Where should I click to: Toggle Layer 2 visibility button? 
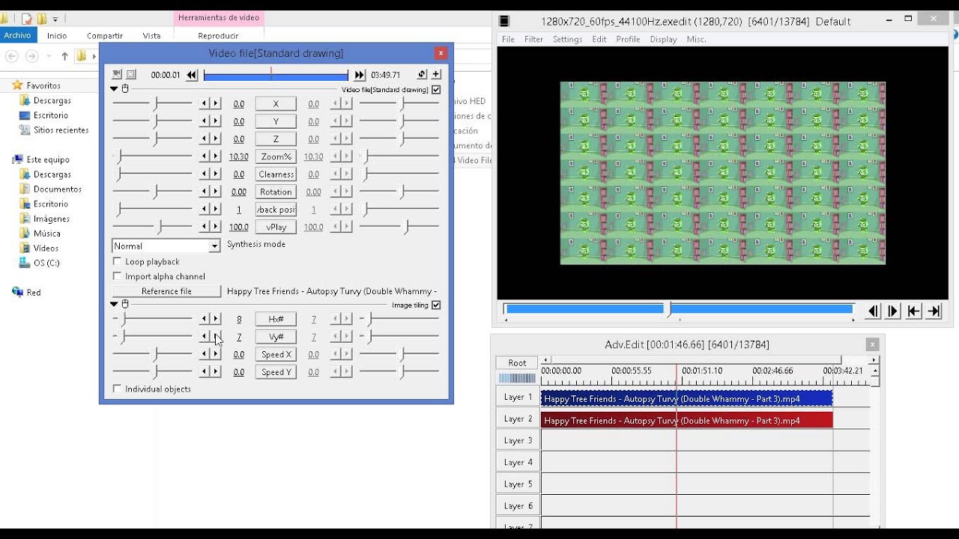(x=518, y=418)
